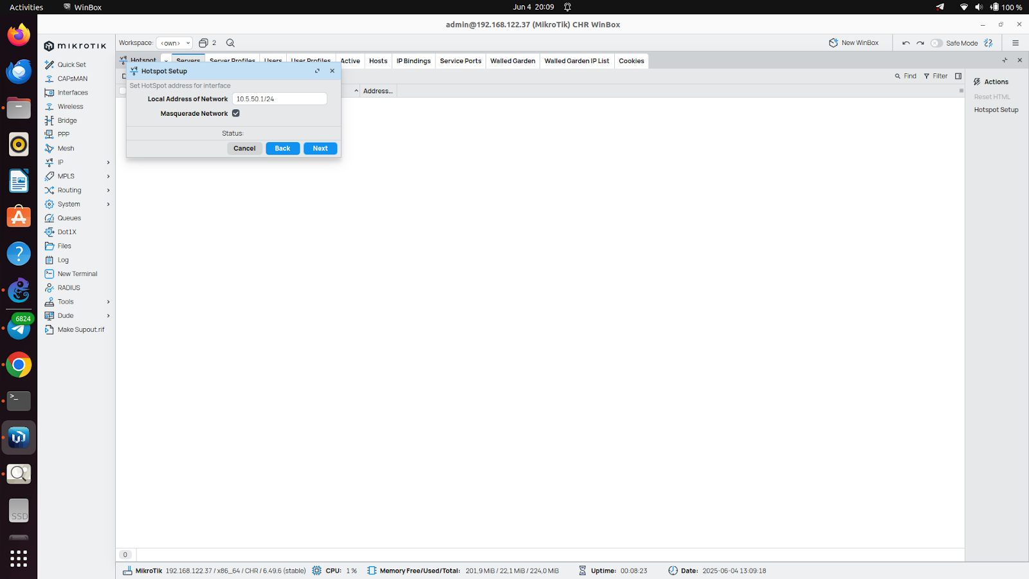Open the hamburger menu at top right
Image resolution: width=1029 pixels, height=579 pixels.
click(1015, 43)
